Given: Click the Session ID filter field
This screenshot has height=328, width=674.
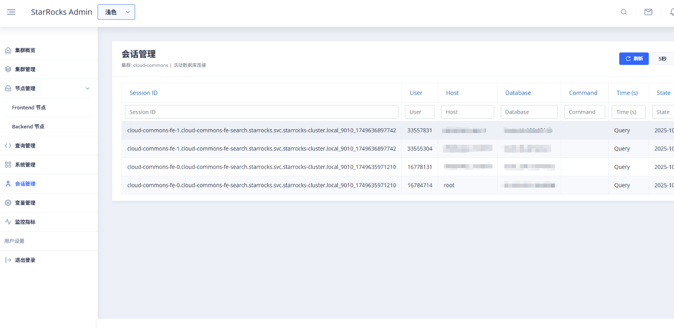Looking at the screenshot, I should point(261,112).
